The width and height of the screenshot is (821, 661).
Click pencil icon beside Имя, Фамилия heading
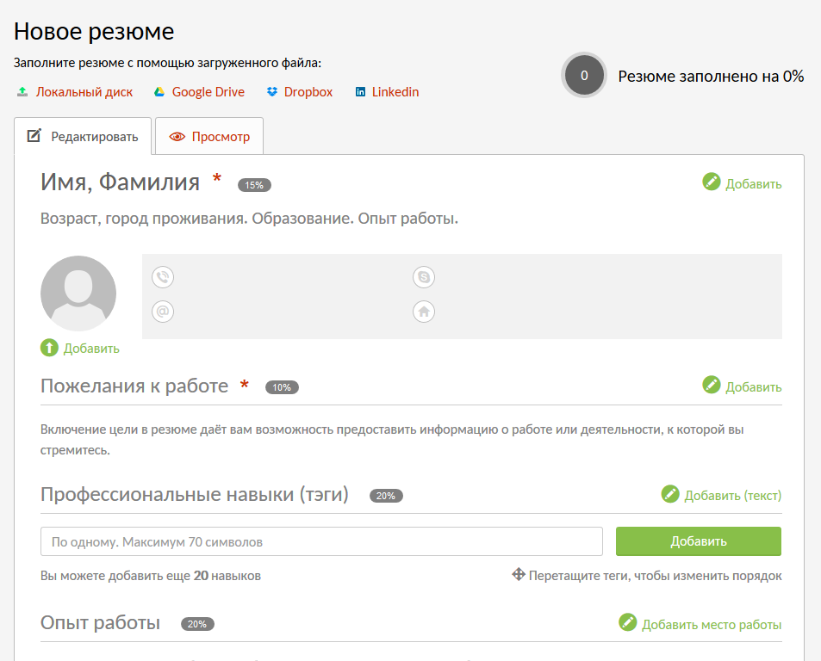pyautogui.click(x=711, y=182)
